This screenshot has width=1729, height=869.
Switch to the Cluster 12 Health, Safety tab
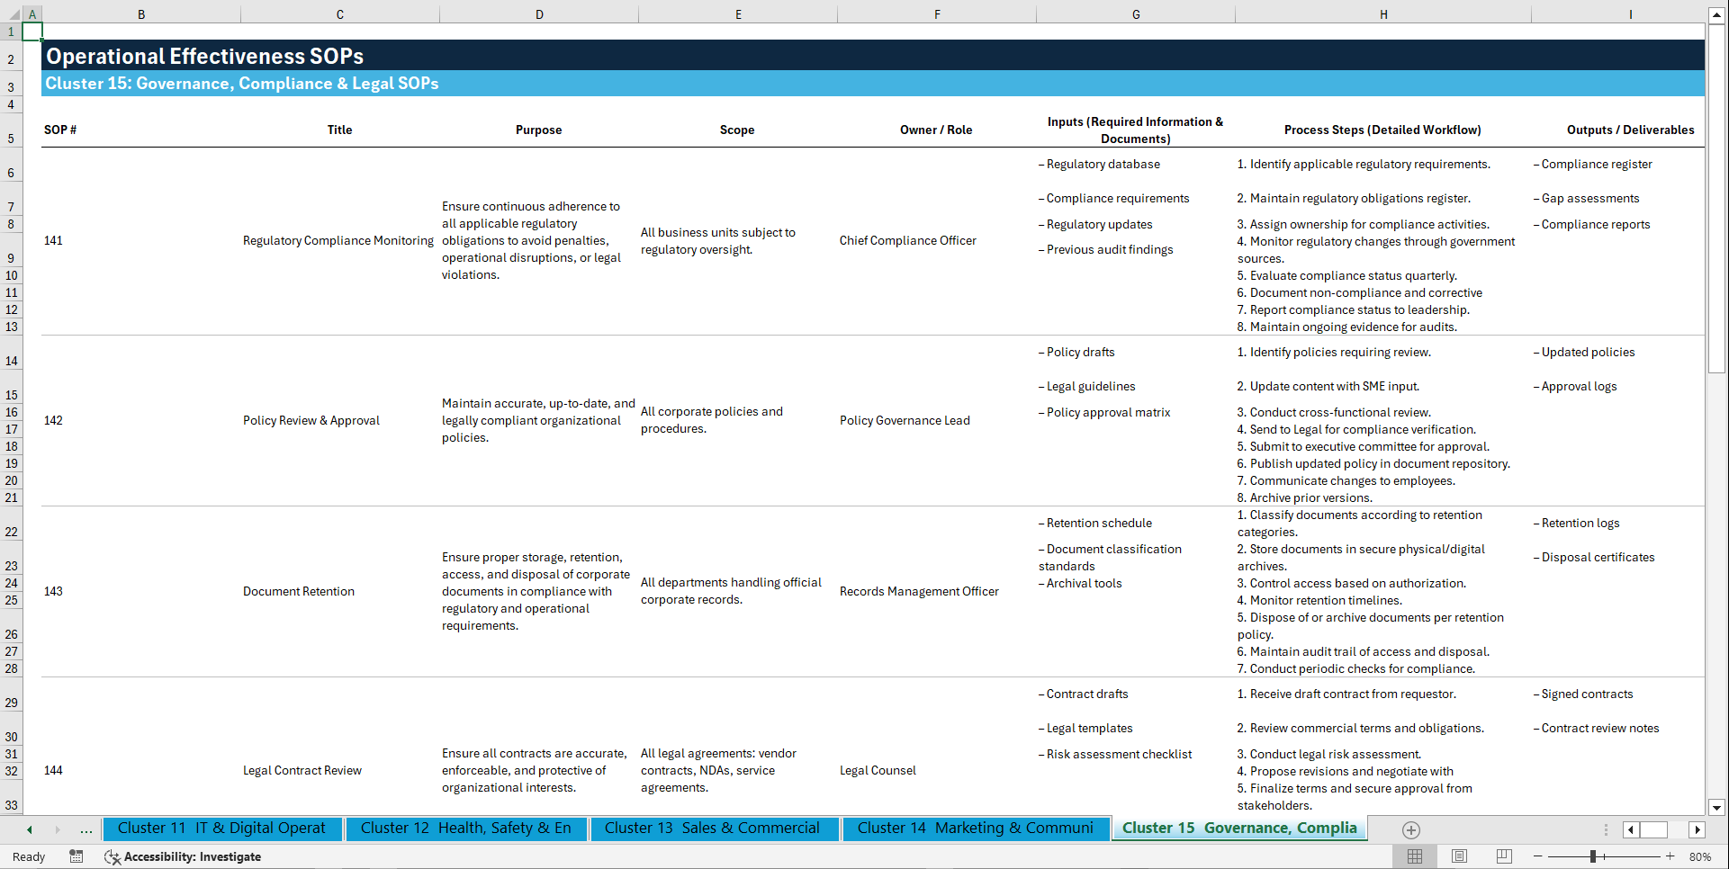[x=466, y=829]
